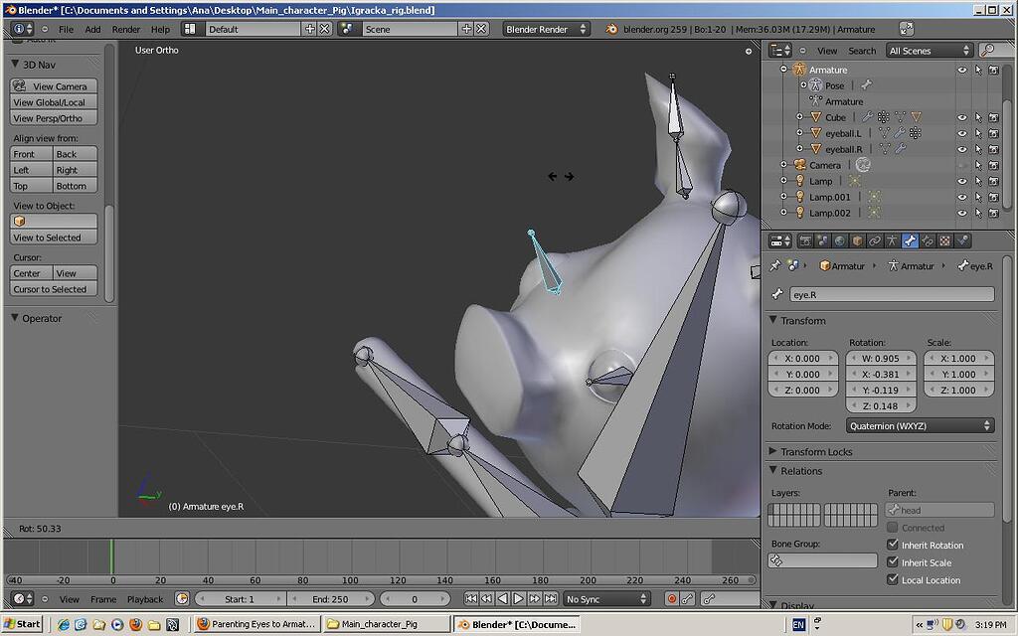The width and height of the screenshot is (1018, 636).
Task: Expand the Camera item in the outliner tree
Action: point(783,166)
